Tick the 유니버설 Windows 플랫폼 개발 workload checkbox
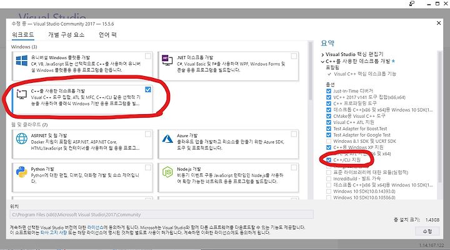Viewport: 450px width, 250px height. coord(147,56)
